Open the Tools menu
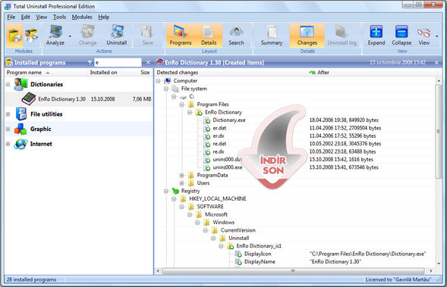This screenshot has height=287, width=447. [x=59, y=17]
